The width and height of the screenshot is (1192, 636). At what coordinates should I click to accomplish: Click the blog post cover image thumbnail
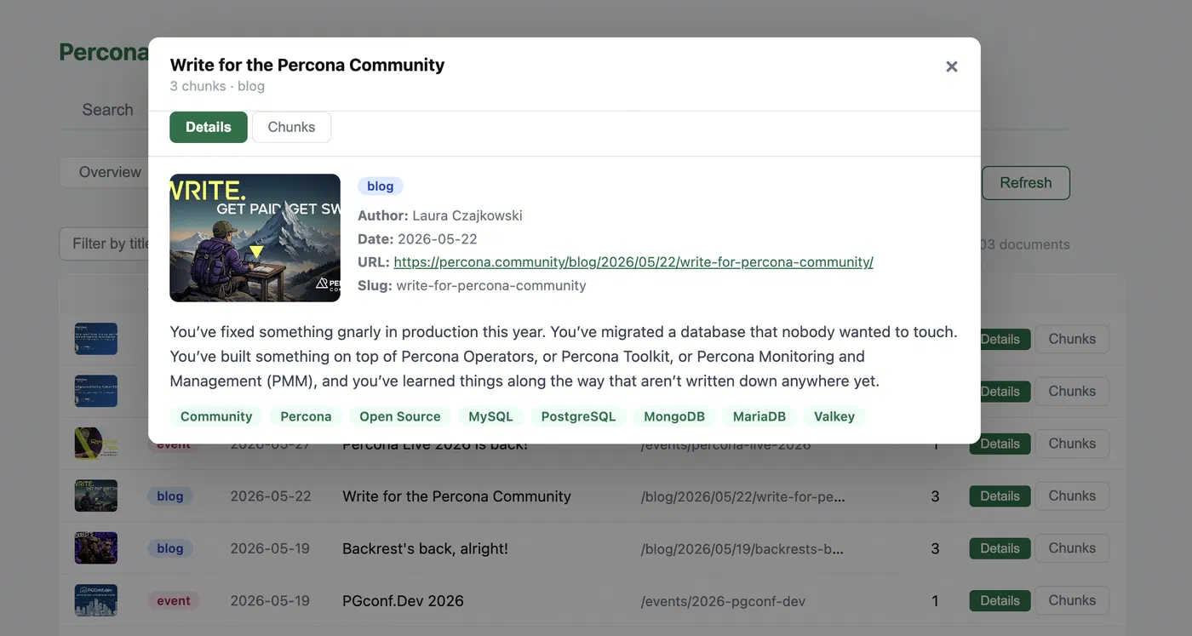tap(255, 238)
